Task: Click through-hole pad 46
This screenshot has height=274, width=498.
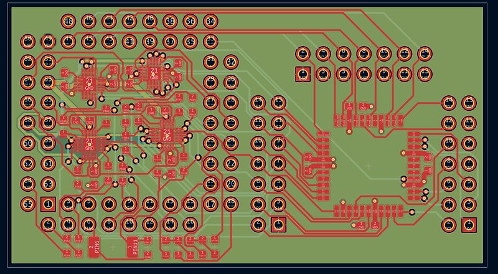Action: (x=88, y=21)
